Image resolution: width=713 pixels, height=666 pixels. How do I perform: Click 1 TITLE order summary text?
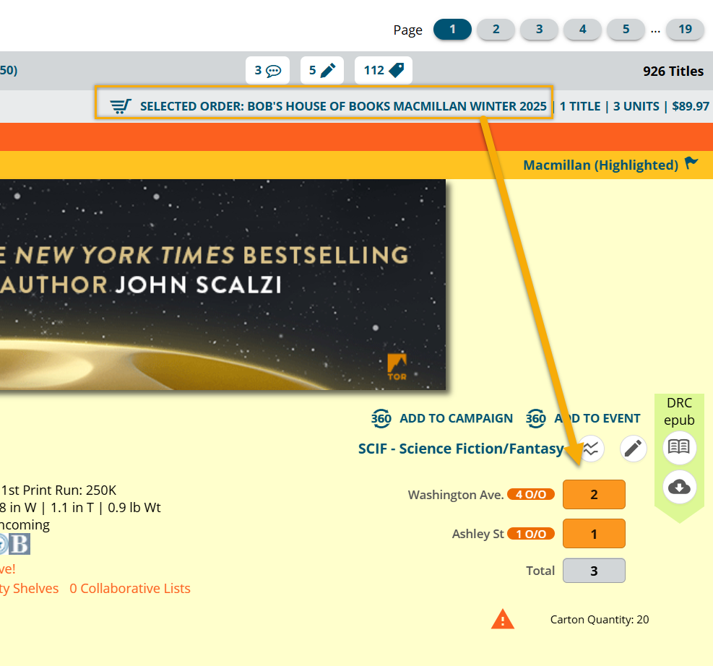580,106
